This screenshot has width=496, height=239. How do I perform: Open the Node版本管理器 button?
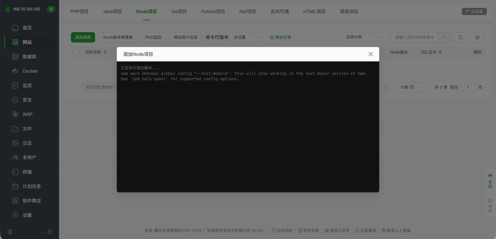(118, 37)
